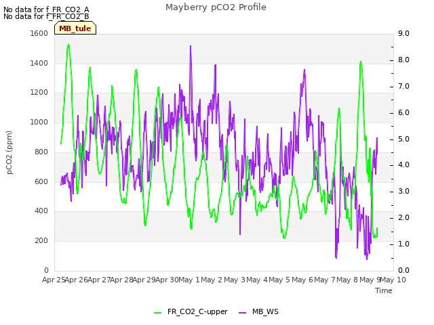Click the May 4 x-axis tick label
Image resolution: width=434 pixels, height=325 pixels.
click(x=257, y=280)
